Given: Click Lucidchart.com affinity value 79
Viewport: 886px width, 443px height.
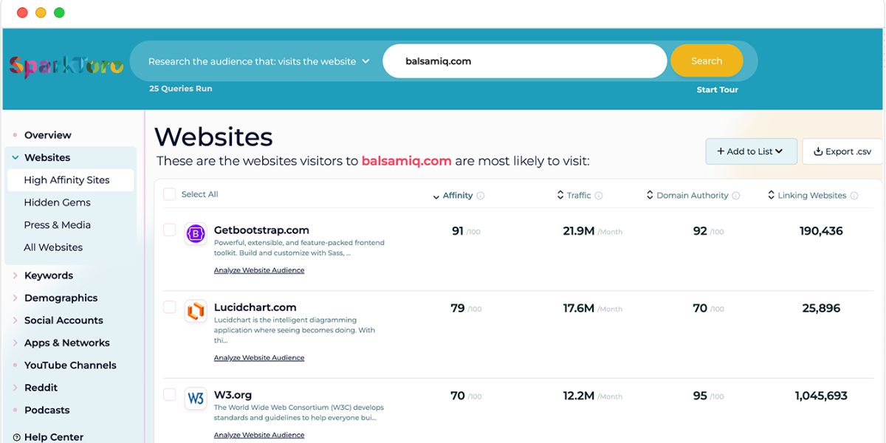Looking at the screenshot, I should (458, 308).
